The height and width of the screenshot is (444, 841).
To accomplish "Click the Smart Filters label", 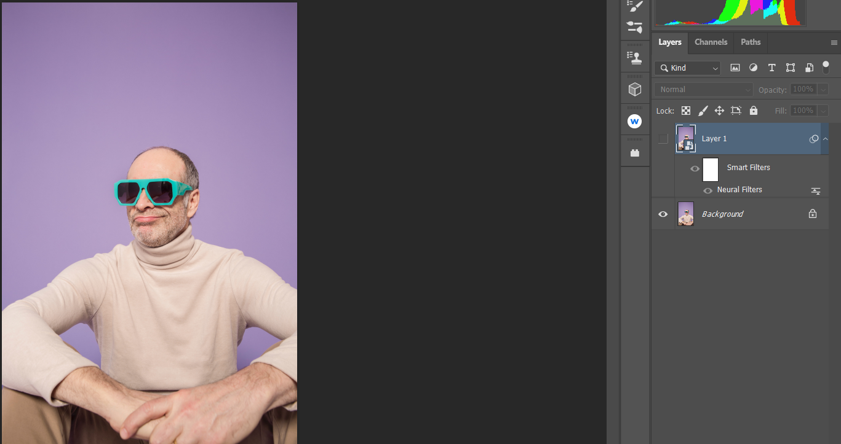I will coord(749,168).
